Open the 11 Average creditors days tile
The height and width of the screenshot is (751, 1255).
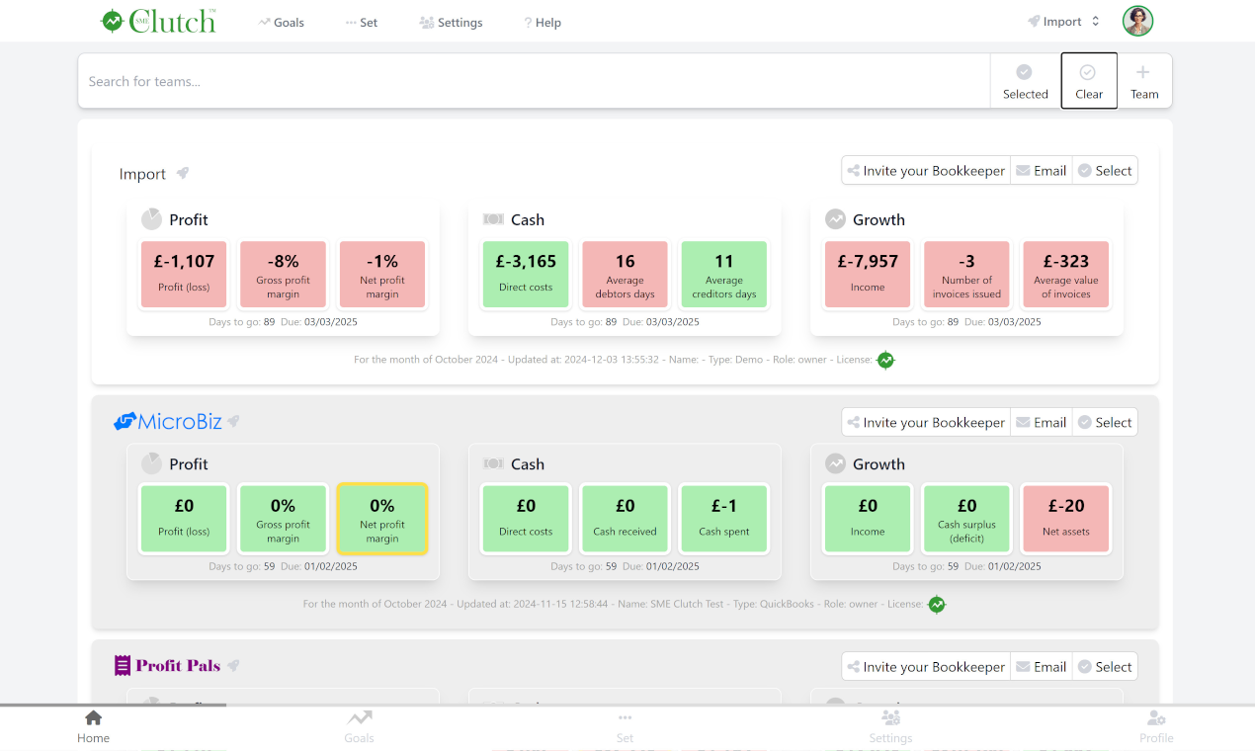[x=724, y=274]
